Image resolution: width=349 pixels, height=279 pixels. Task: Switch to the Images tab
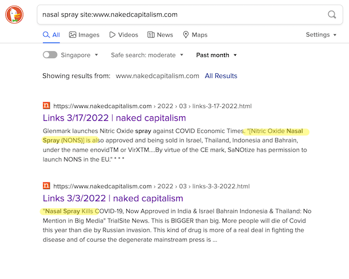(84, 35)
